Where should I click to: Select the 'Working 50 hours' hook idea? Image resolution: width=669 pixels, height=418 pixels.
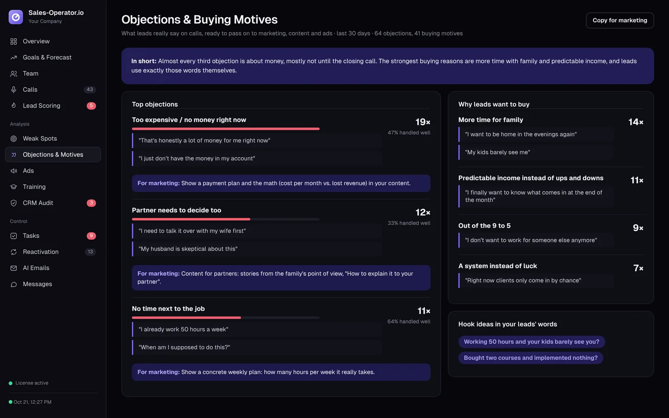click(531, 342)
